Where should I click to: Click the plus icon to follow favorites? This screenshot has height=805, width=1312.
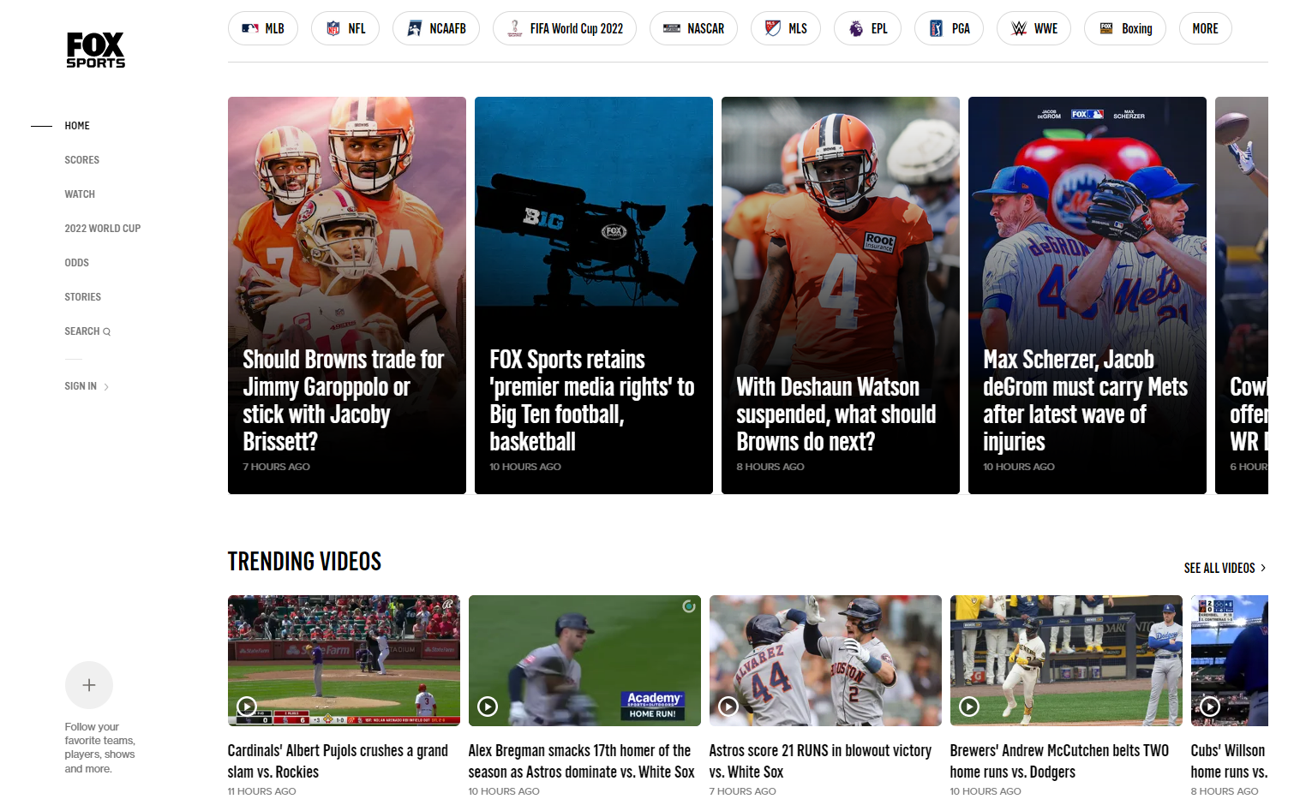[89, 685]
